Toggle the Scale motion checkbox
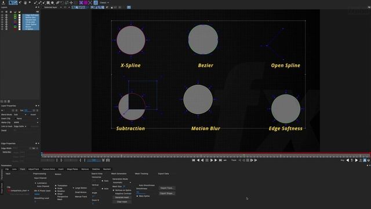Image resolution: width=371 pixels, height=209 pixels. [x=56, y=188]
